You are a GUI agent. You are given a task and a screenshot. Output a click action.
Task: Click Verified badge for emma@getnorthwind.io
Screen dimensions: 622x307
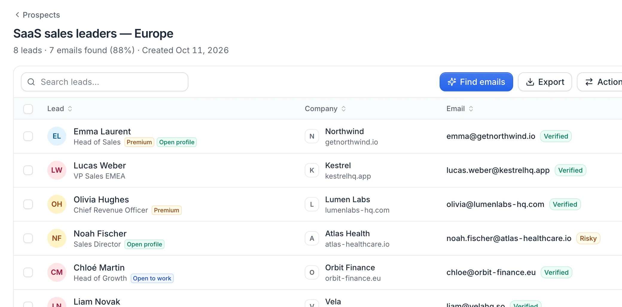(556, 136)
